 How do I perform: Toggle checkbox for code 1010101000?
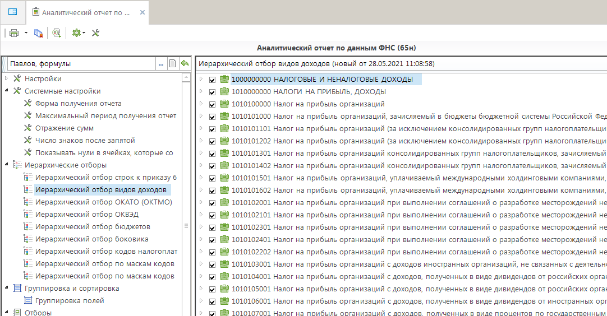(212, 117)
